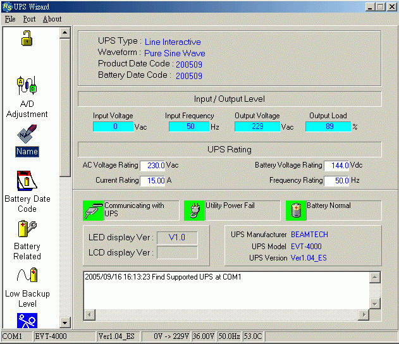
Task: Click log box horizontal scroll right arrow
Action: pyautogui.click(x=363, y=315)
